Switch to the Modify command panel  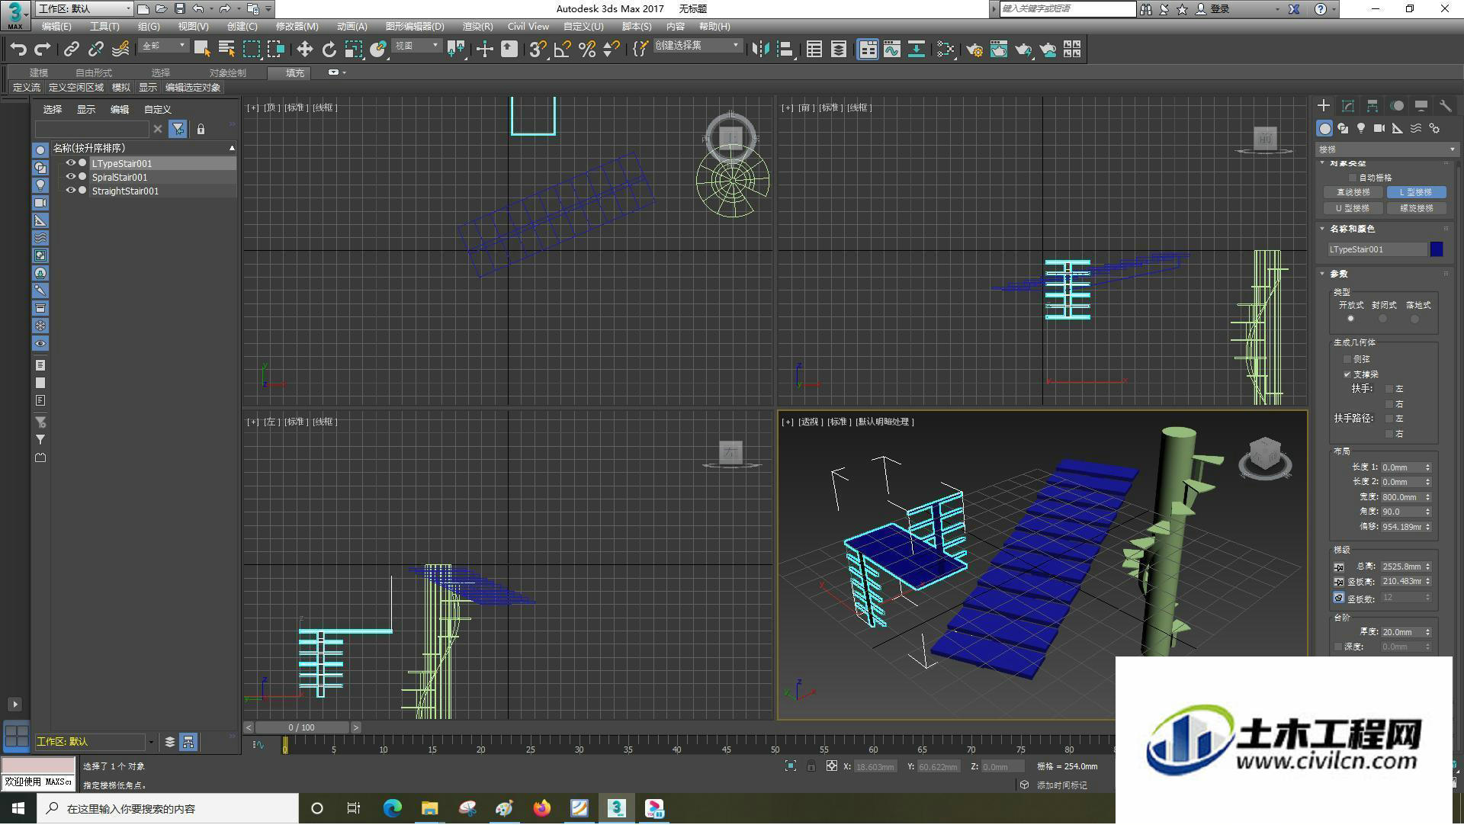coord(1348,106)
